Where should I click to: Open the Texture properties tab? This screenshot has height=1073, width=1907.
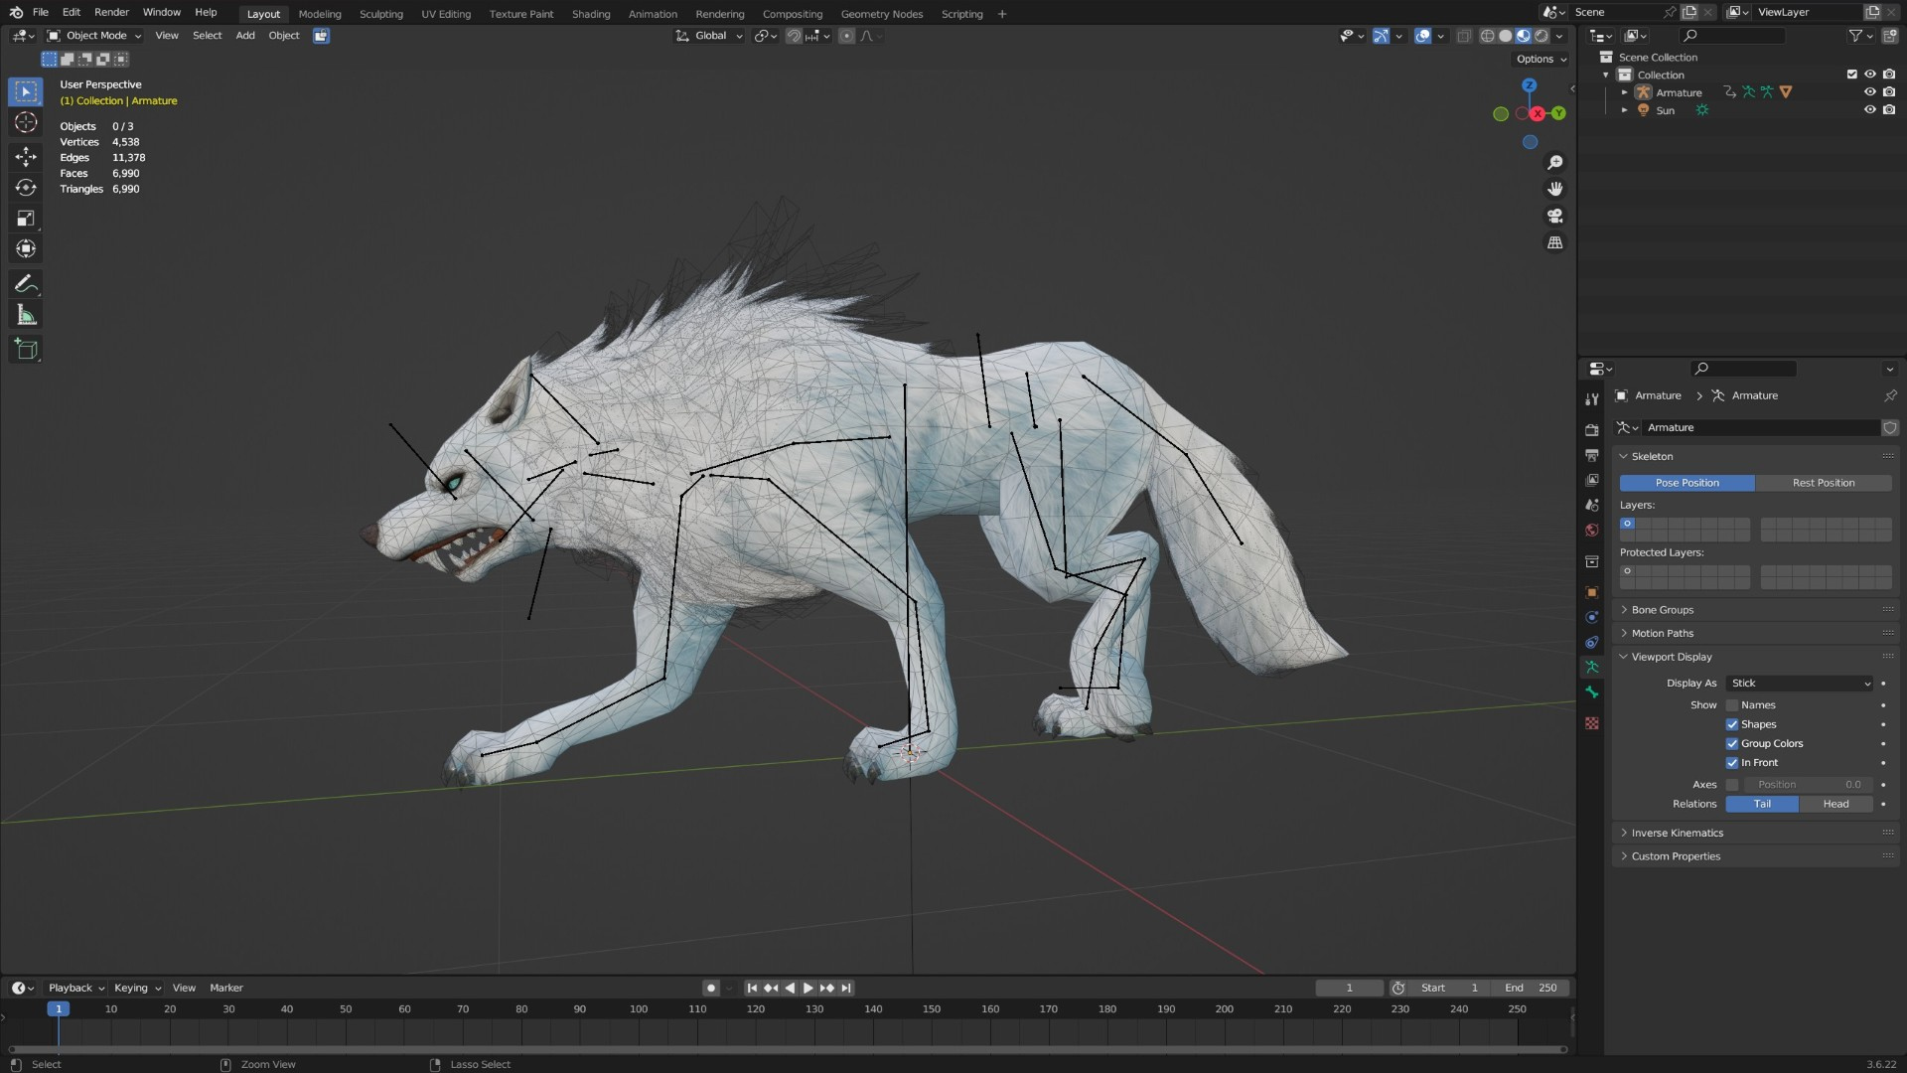click(1592, 723)
